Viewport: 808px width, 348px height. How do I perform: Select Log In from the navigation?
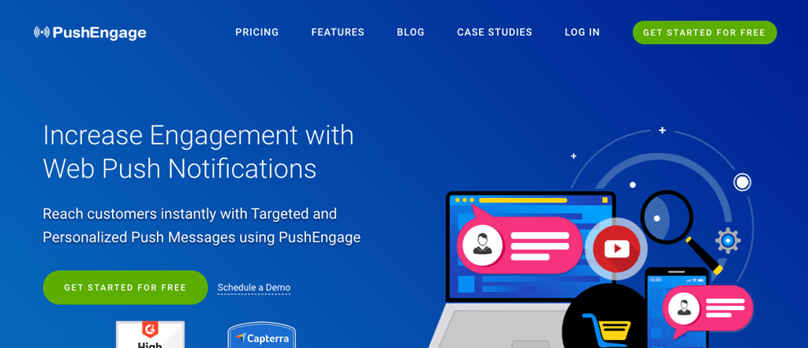tap(582, 32)
